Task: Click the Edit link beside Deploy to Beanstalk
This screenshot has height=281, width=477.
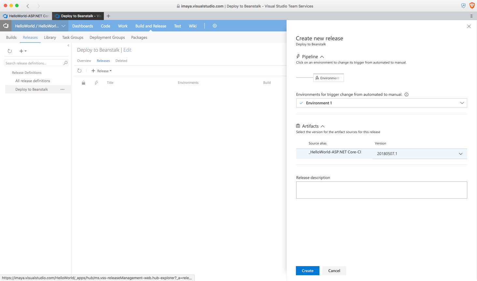Action: click(127, 50)
